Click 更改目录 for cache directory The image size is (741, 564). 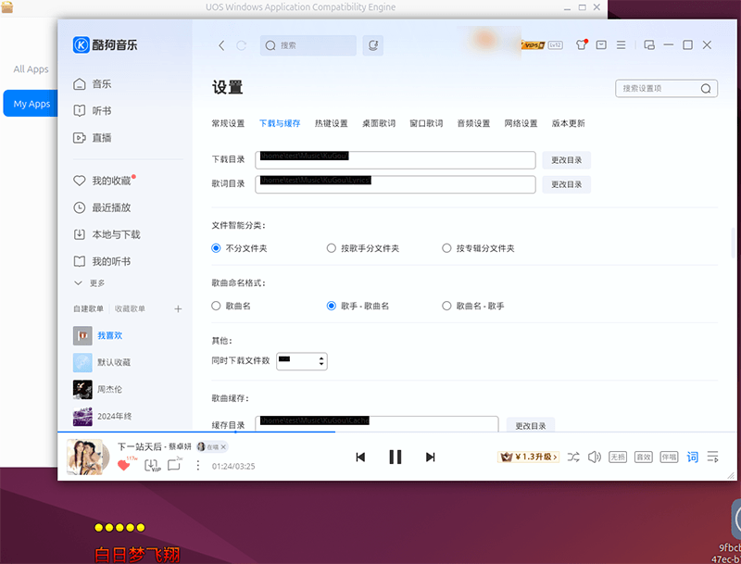click(x=530, y=425)
